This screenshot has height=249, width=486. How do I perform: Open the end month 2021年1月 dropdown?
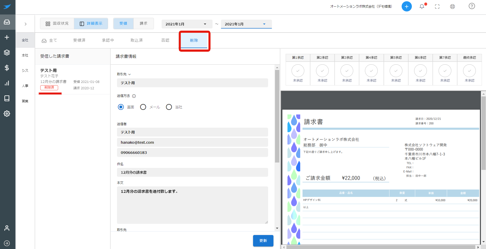point(246,24)
